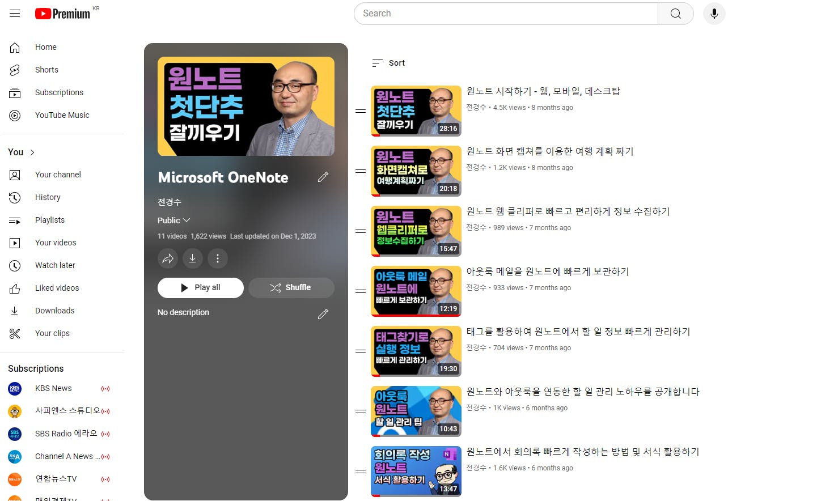Grab reorder handle for 웹 클리퍼 video
Viewport: 817px width, 501px height.
361,231
